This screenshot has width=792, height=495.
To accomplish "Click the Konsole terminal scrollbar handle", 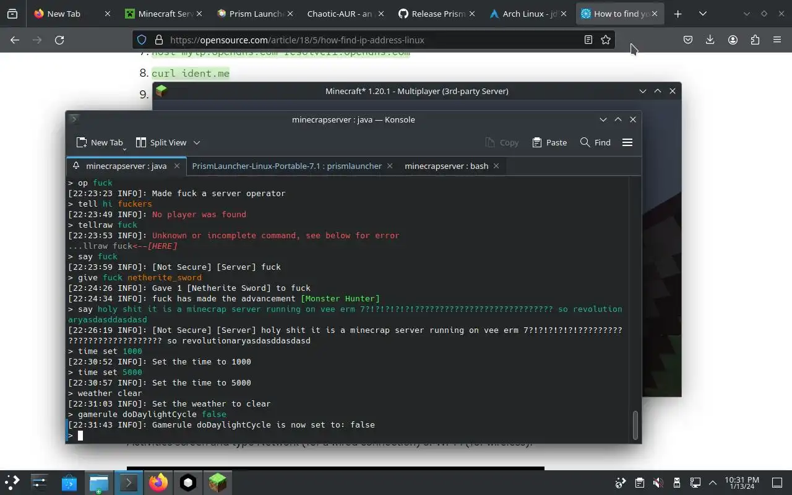I will pos(635,425).
